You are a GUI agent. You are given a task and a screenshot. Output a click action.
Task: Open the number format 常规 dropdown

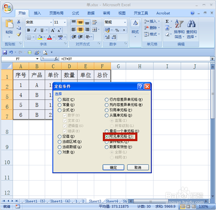125,22
